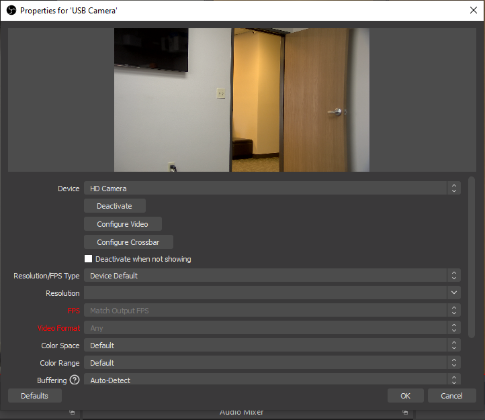This screenshot has width=485, height=420.
Task: Click the Video Format 'Any' dropdown
Action: click(271, 328)
